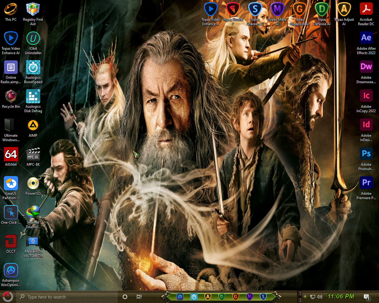Open Ashampoo WinOptimizer desktop shortcut
This screenshot has width=379, height=303.
click(11, 275)
